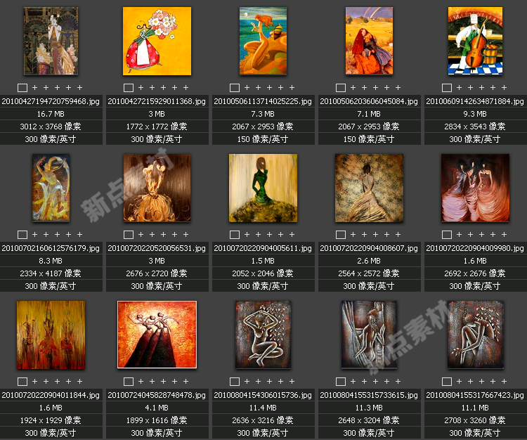Select the 1772 x 1772 dimensions label

point(157,127)
